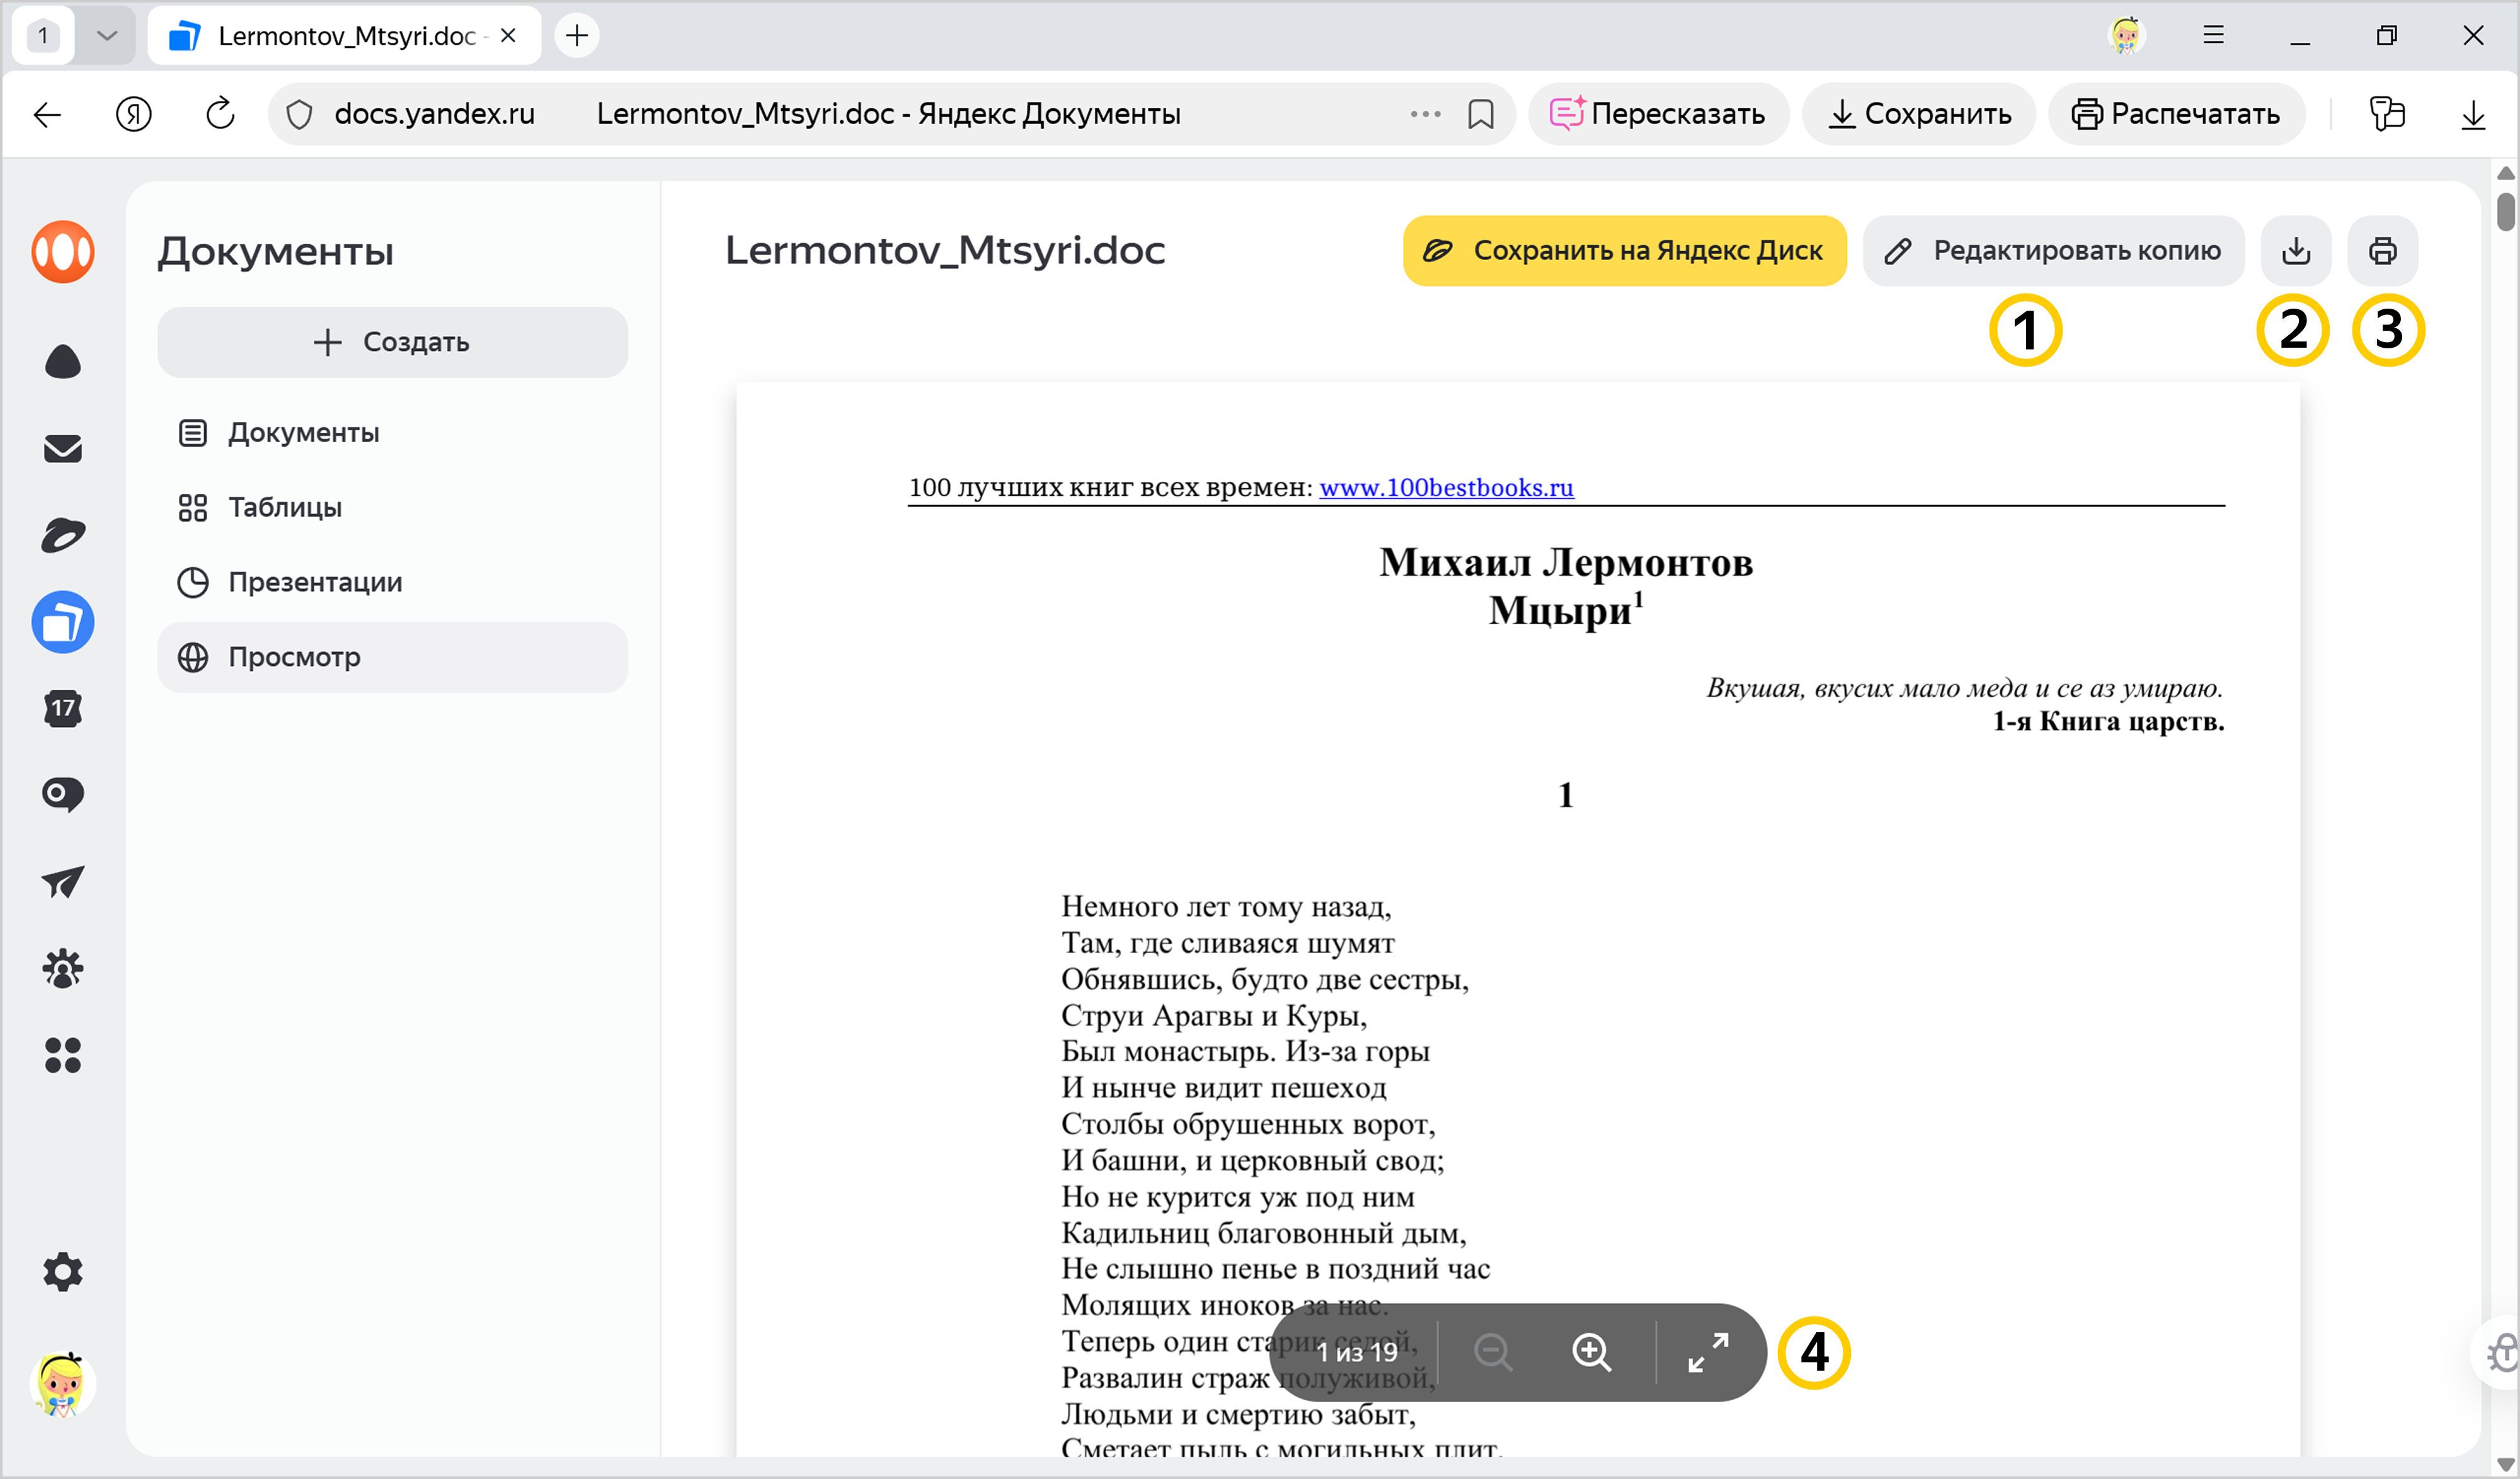Open Yandex Mail from the sidebar envelope icon
Screen dimensions: 2520x1479
(x=63, y=449)
